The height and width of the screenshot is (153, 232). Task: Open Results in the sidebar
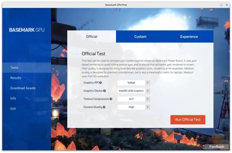click(x=27, y=78)
